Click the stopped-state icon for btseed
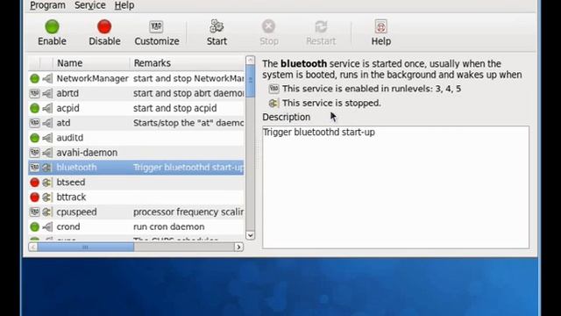The height and width of the screenshot is (316, 561). point(46,183)
